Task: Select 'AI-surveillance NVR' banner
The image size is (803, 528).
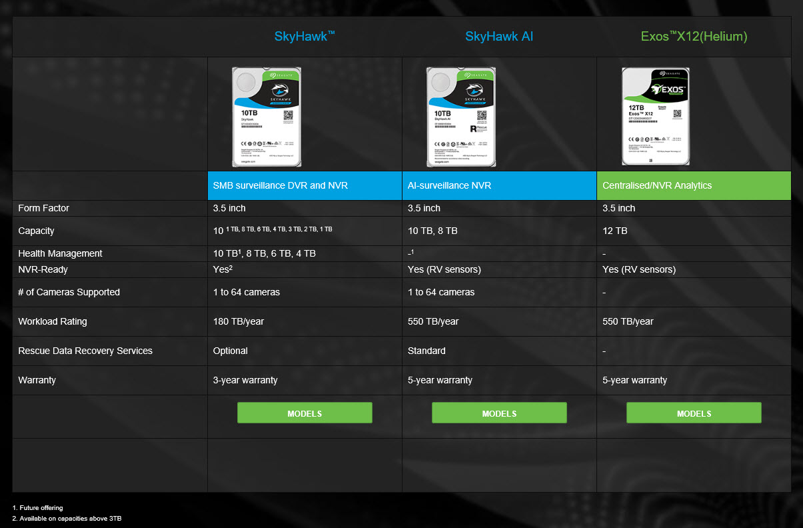Action: pos(499,185)
